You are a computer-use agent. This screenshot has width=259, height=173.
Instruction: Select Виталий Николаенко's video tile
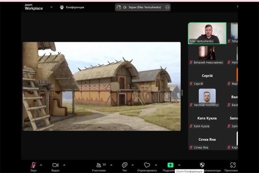coord(207,55)
